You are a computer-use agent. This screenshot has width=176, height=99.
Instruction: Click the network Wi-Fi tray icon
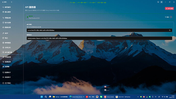click(162, 97)
